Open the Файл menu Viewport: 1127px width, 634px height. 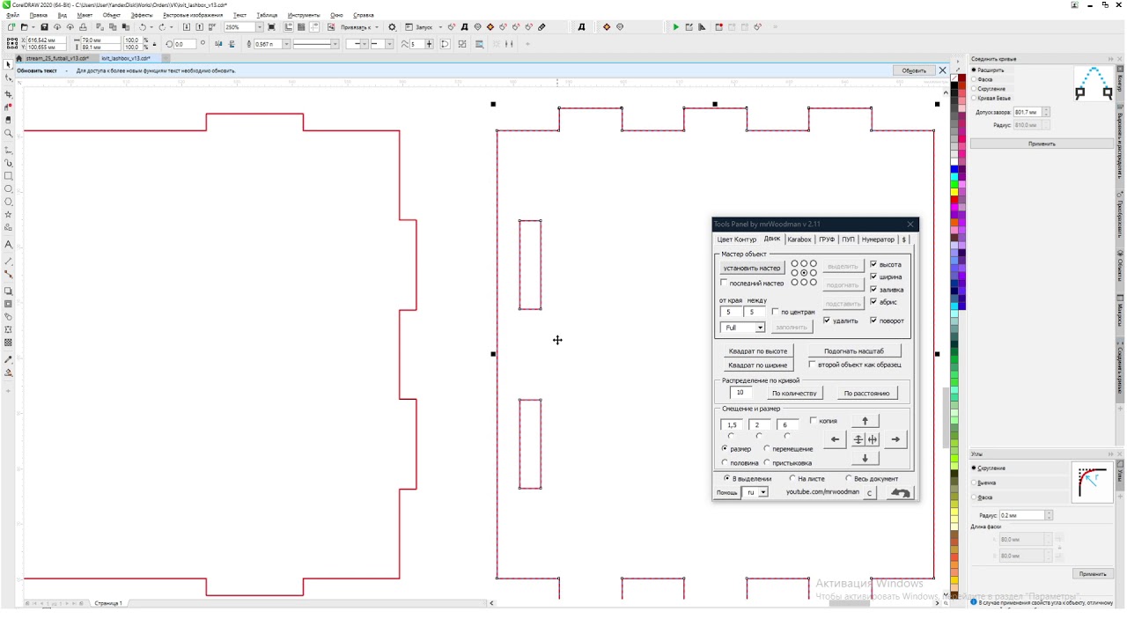(x=13, y=15)
